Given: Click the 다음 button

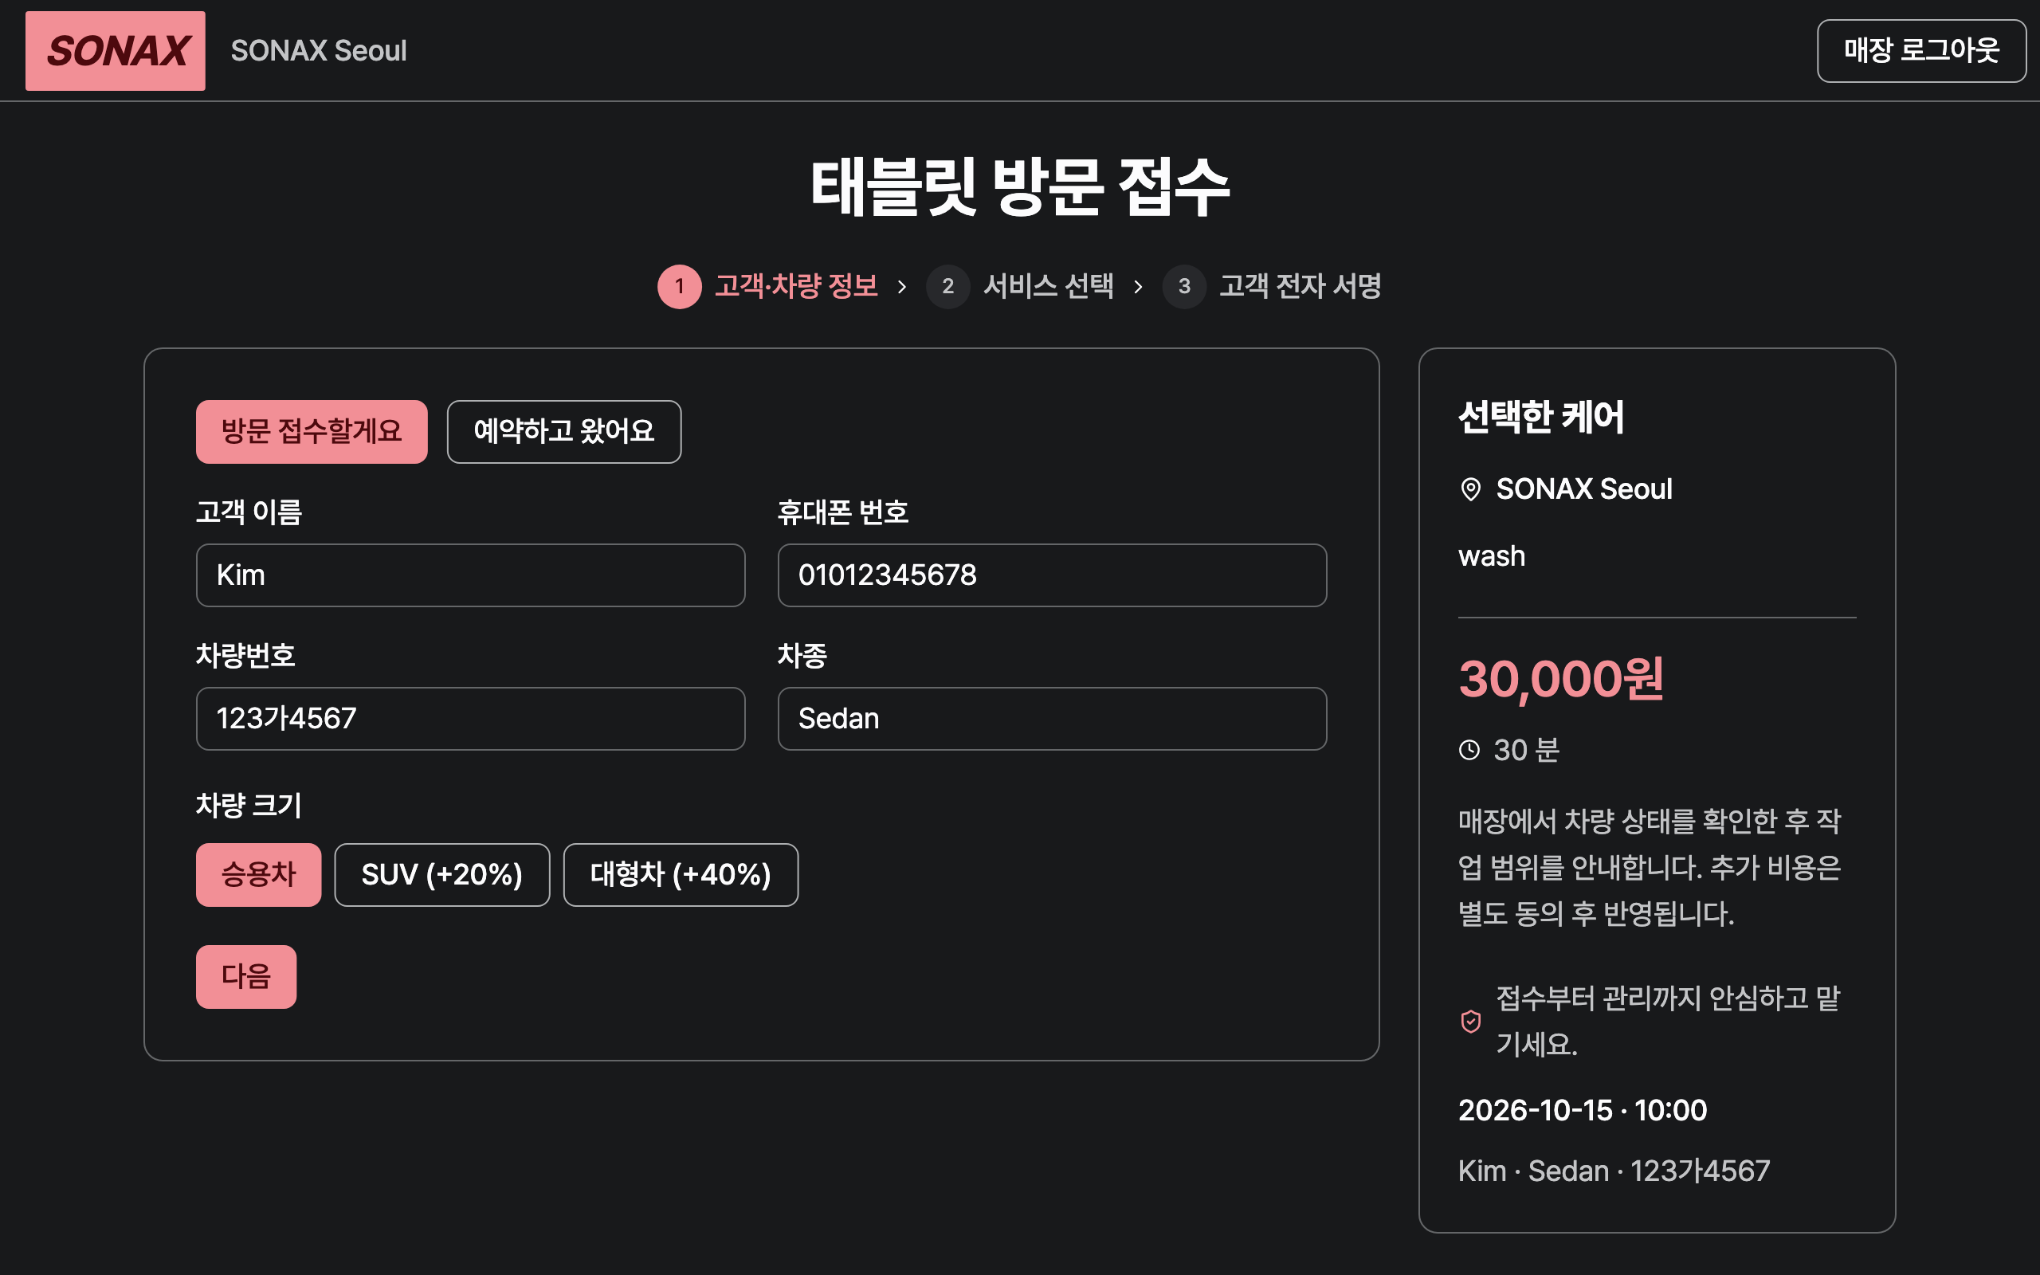Looking at the screenshot, I should tap(246, 976).
